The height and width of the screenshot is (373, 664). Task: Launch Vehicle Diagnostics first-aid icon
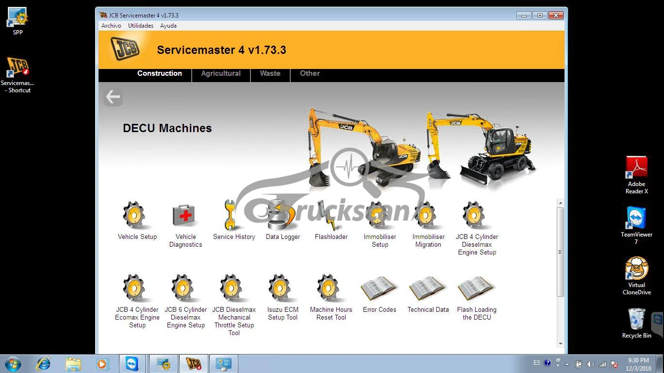pos(185,216)
